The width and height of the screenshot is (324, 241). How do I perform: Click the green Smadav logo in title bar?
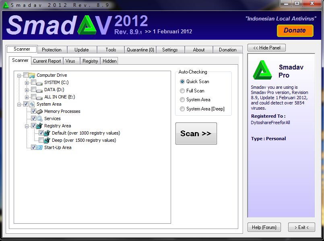click(5, 5)
